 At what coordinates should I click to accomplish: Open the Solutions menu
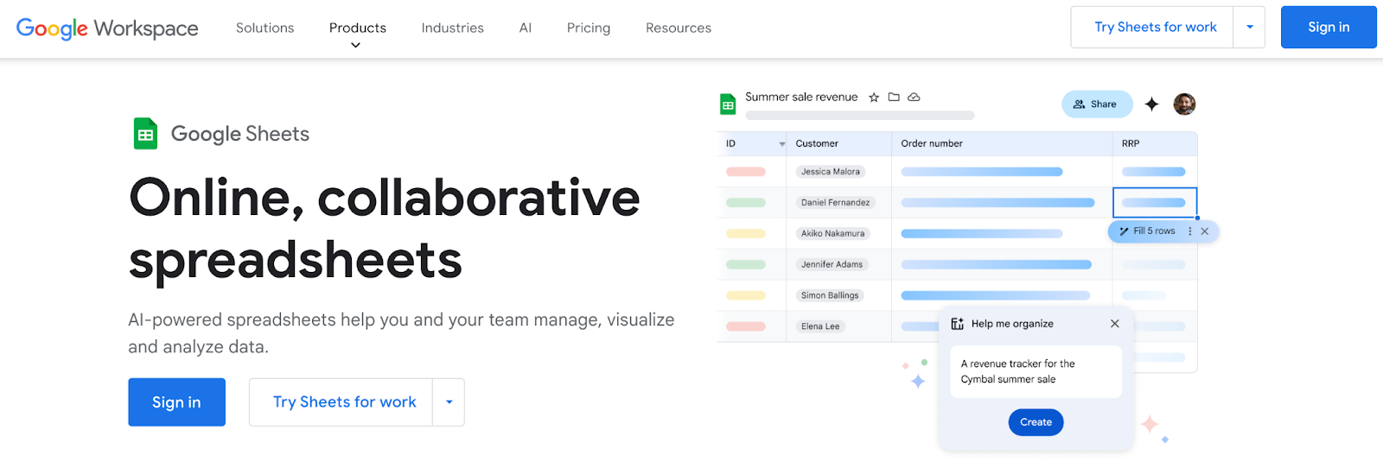(265, 28)
